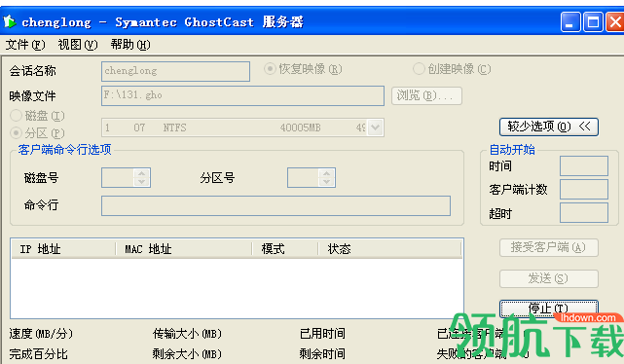This screenshot has height=364, width=624.
Task: Click the 剩余时间 status label
Action: 322,353
